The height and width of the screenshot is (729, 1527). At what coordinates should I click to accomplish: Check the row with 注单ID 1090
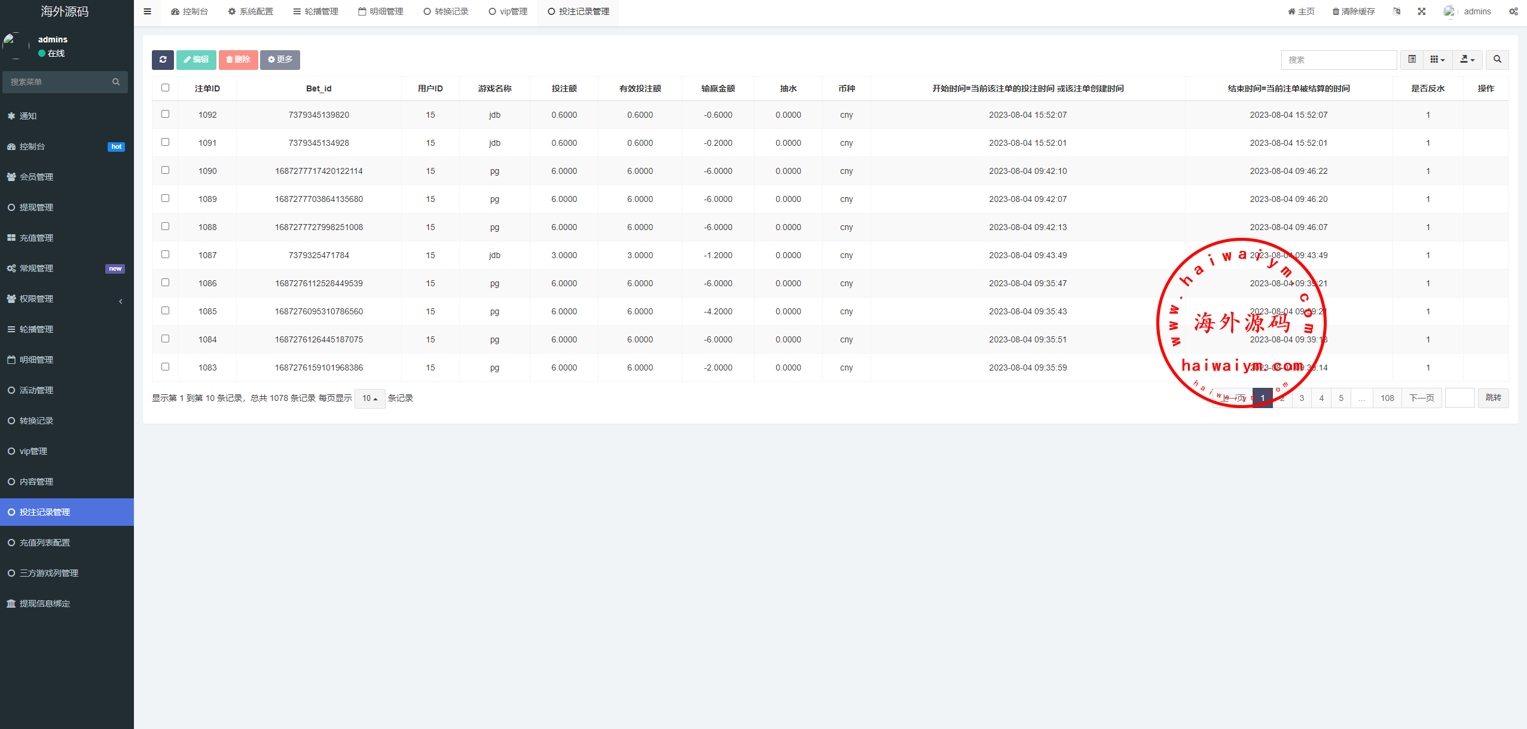tap(165, 170)
